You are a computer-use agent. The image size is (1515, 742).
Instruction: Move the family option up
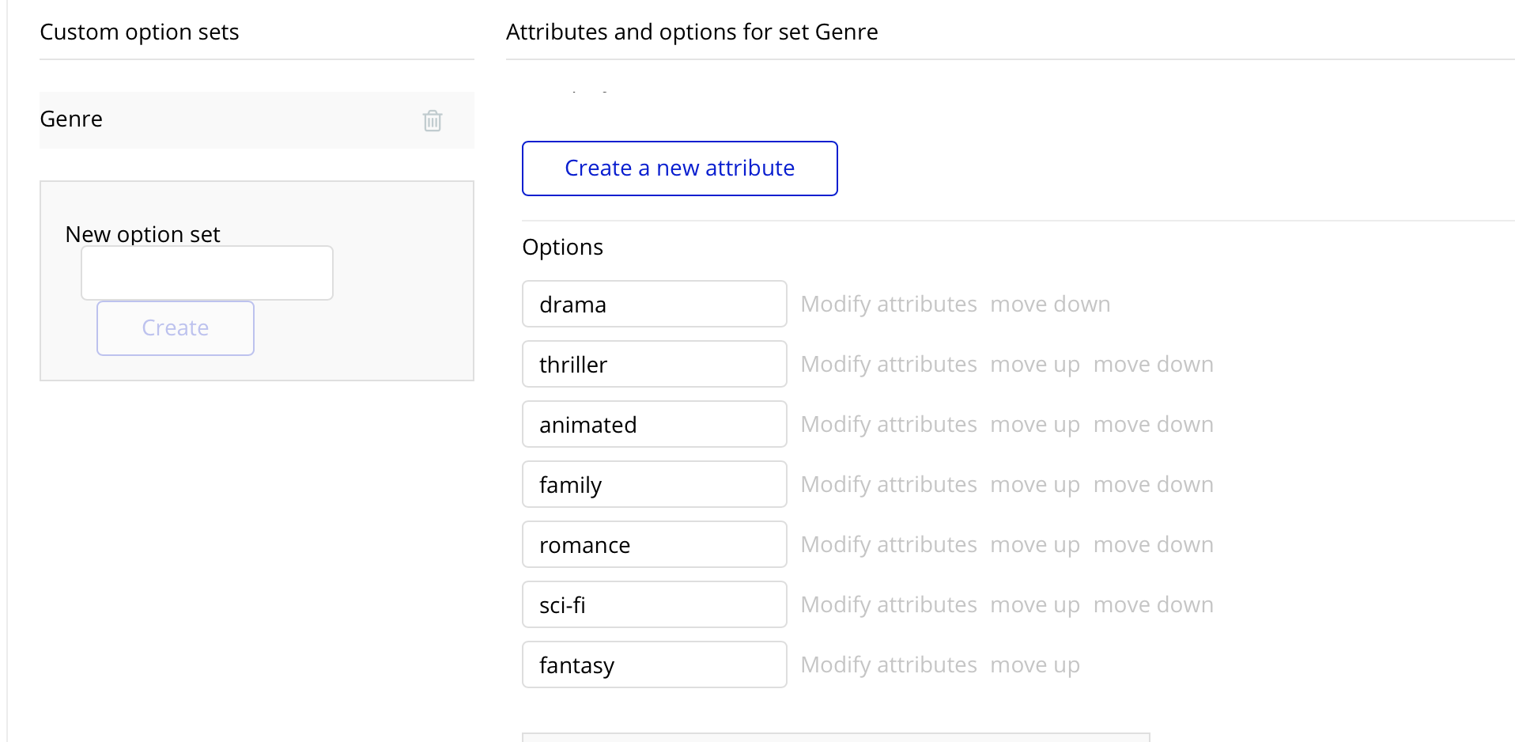coord(1034,485)
